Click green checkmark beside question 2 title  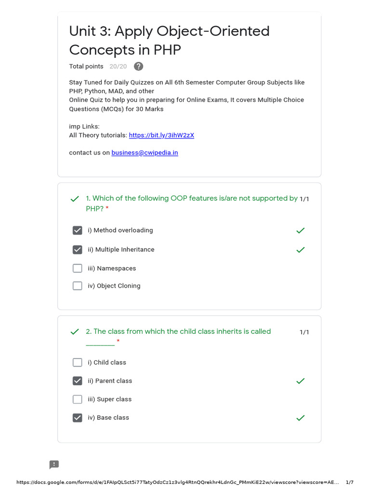coord(75,332)
